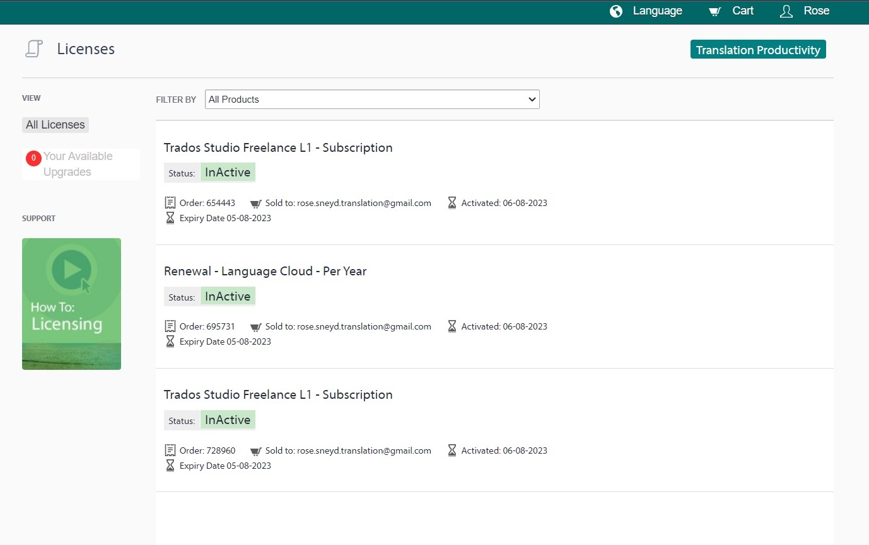Image resolution: width=869 pixels, height=545 pixels.
Task: Click Renewal - Language Cloud - Per Year title
Action: [x=265, y=271]
